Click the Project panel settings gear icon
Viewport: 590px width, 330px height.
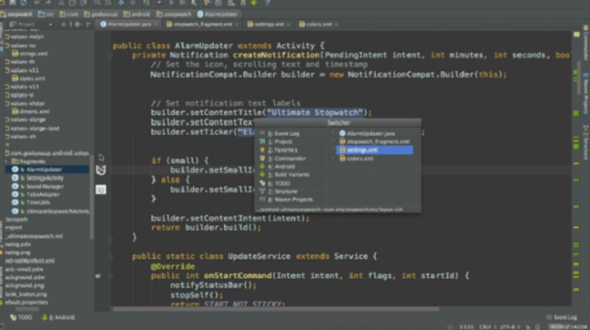[77, 25]
